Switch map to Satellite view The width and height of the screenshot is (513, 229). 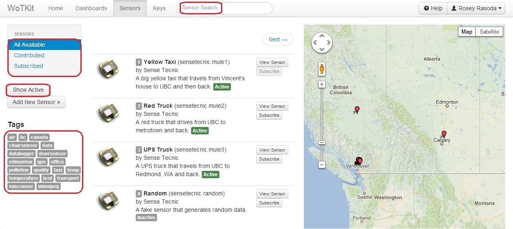(x=489, y=32)
